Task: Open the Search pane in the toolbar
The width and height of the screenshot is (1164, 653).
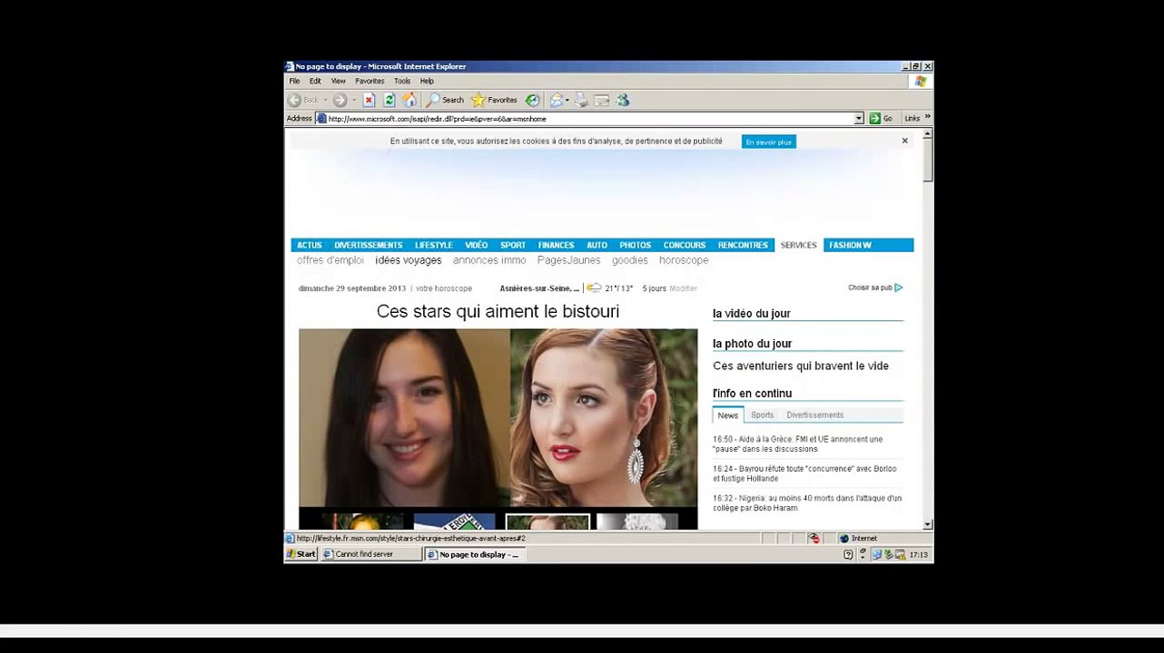Action: point(446,100)
